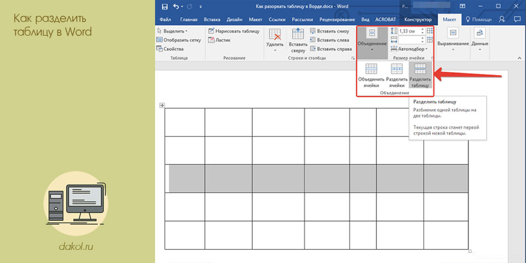
Task: Click distribute rows evenly icon
Action: point(430,31)
